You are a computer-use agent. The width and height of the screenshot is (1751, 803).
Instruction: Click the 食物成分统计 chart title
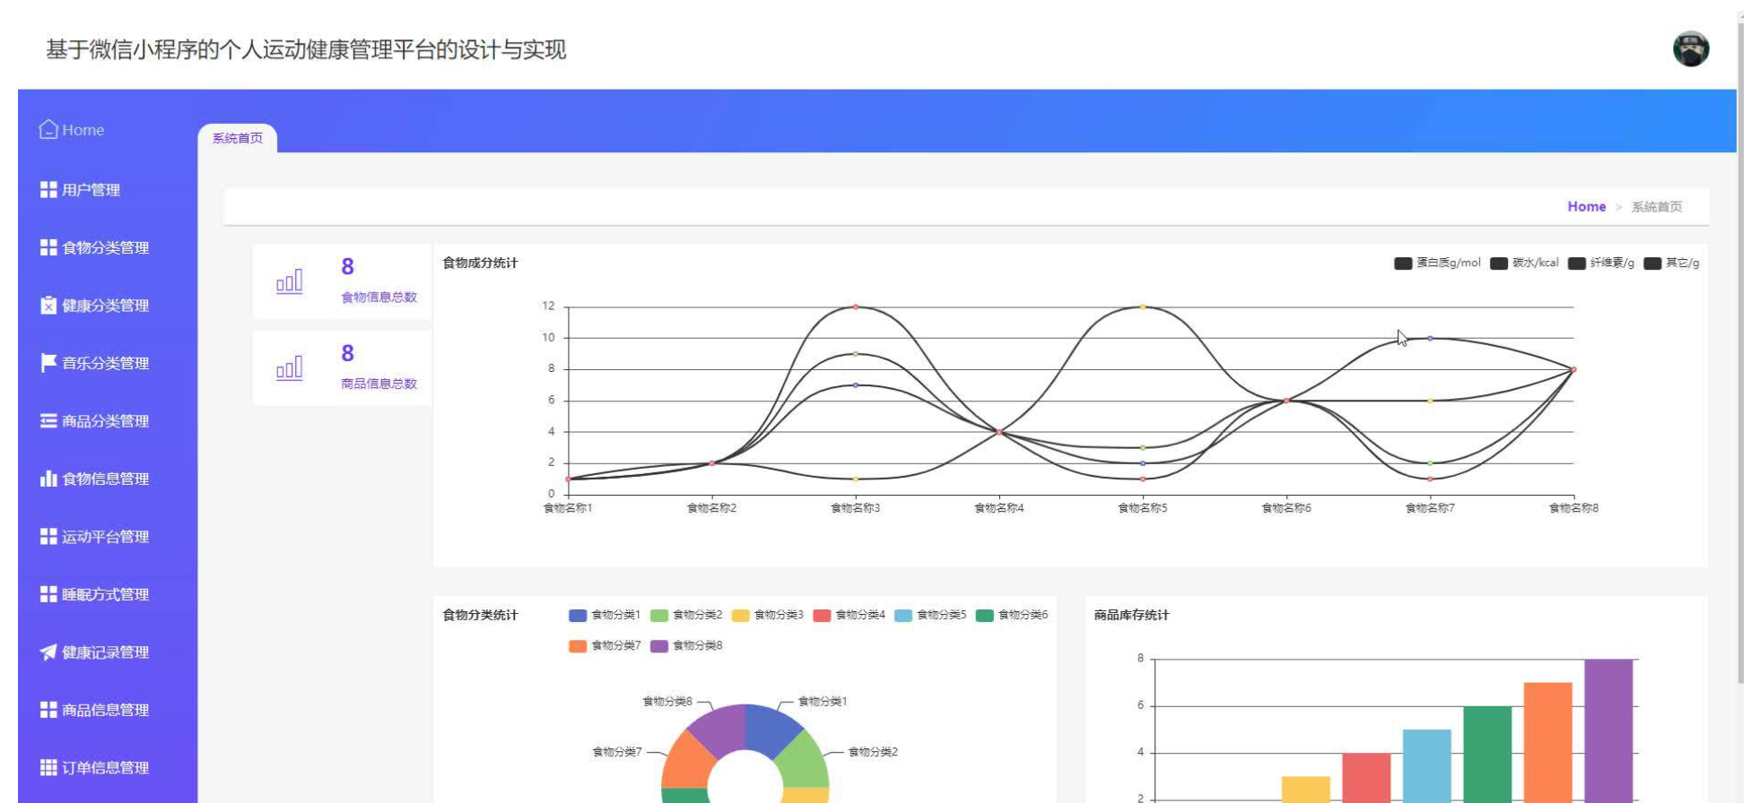480,263
